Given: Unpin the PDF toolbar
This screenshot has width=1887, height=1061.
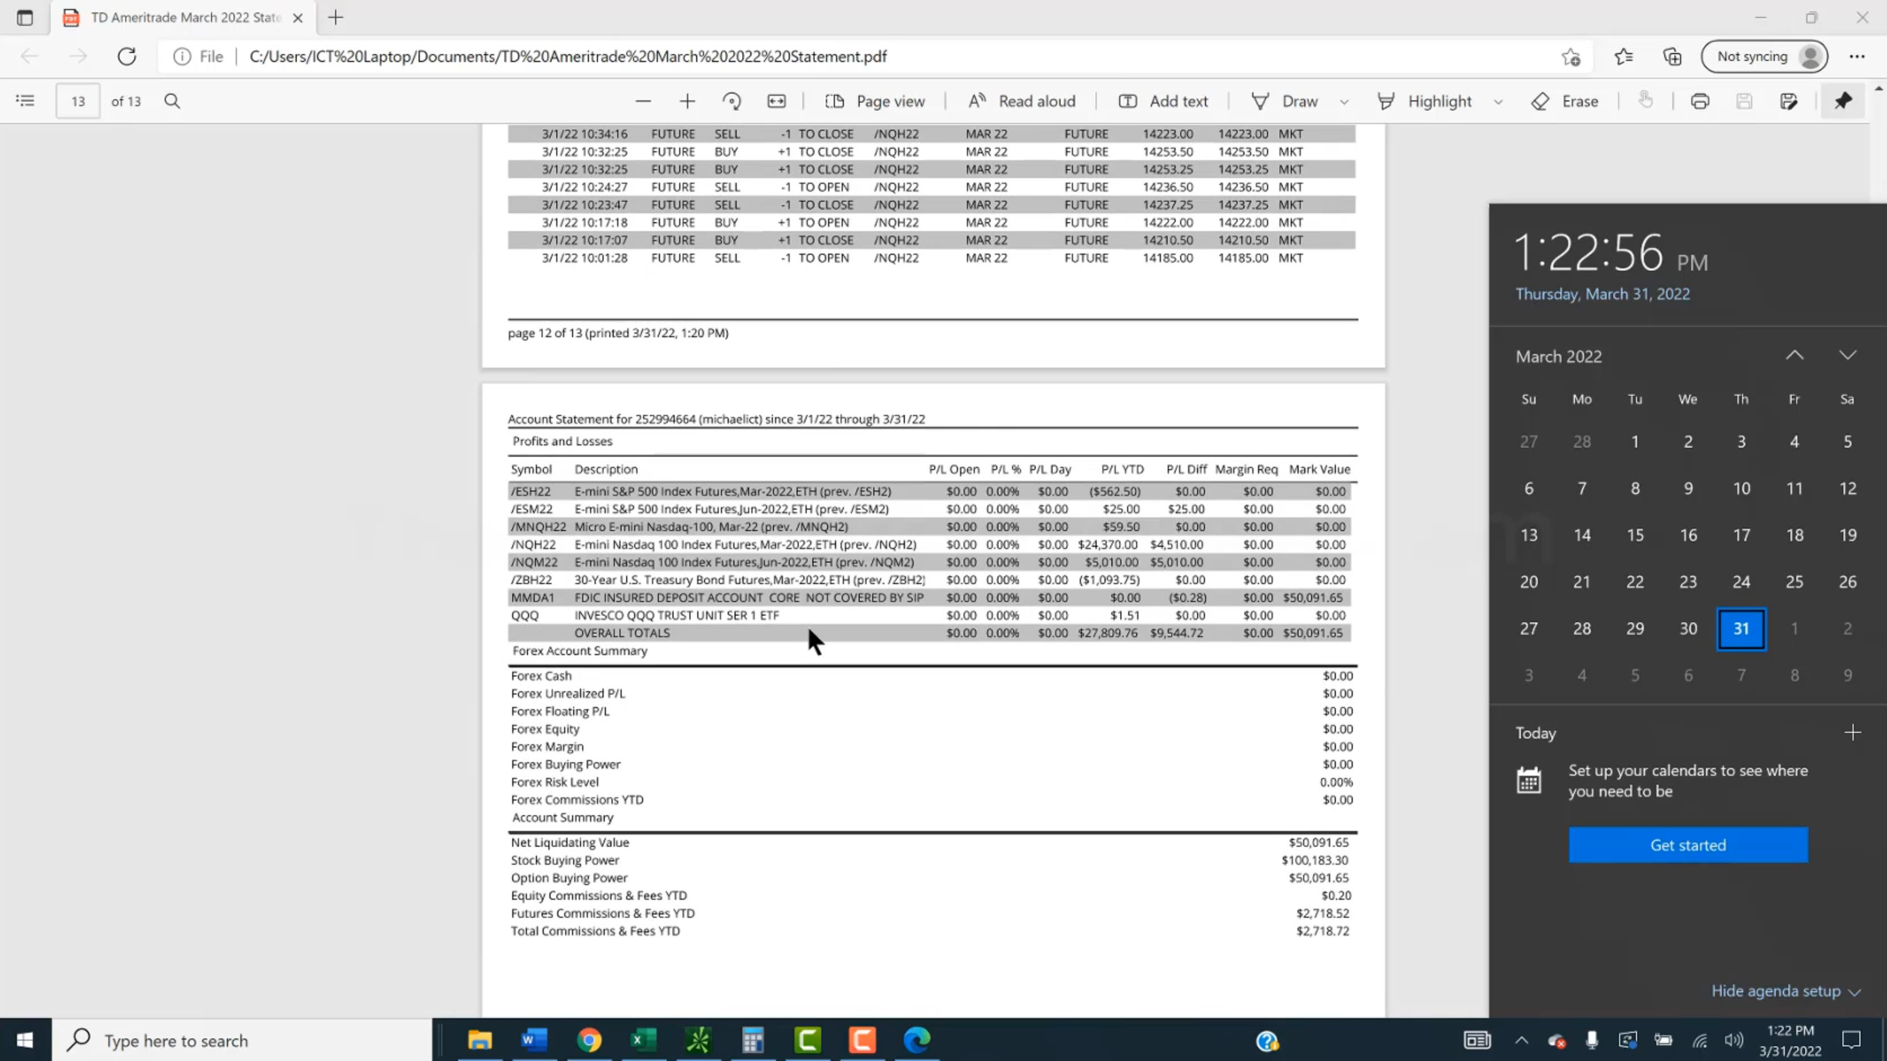Looking at the screenshot, I should tap(1843, 101).
